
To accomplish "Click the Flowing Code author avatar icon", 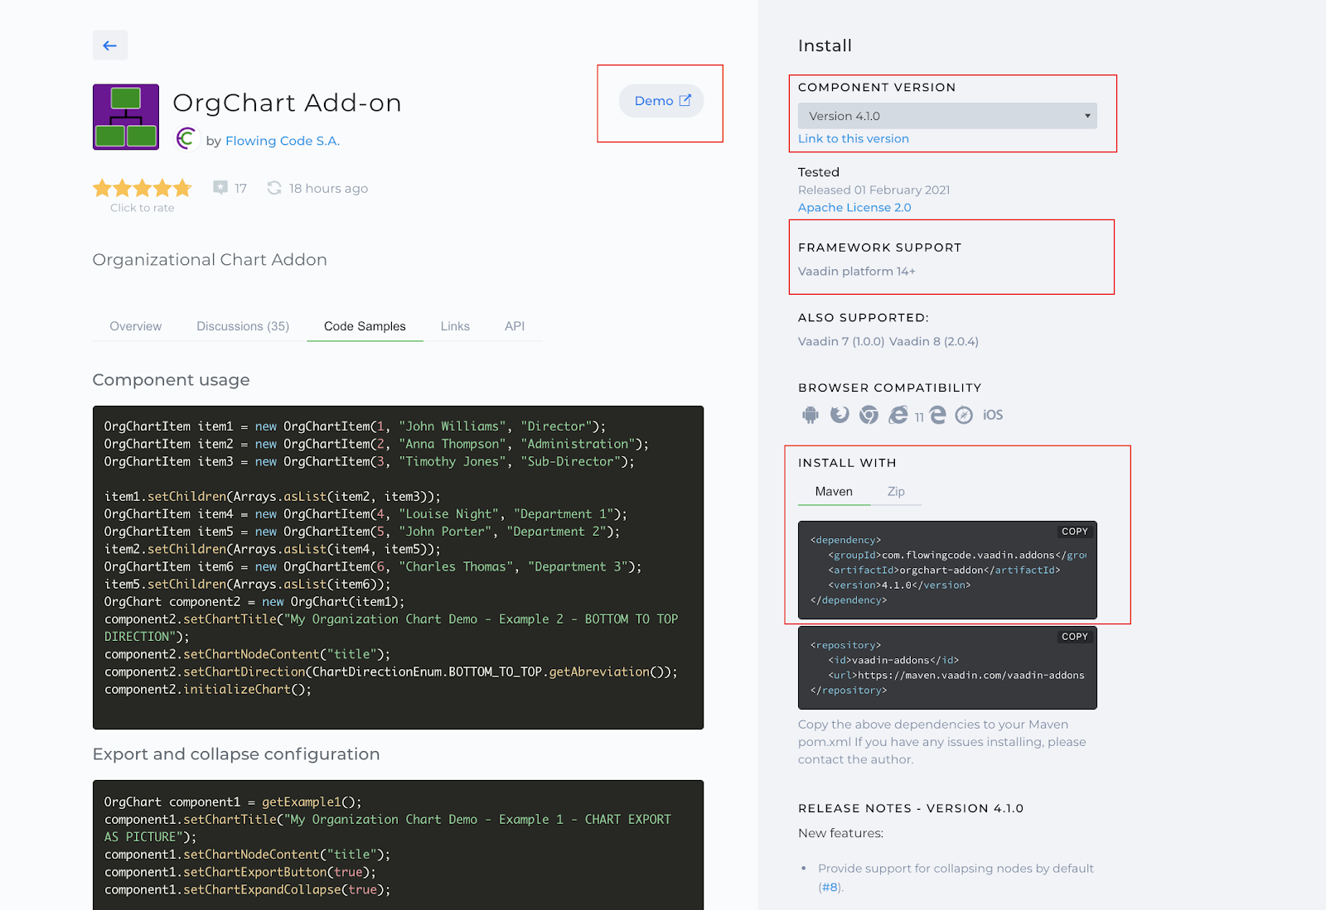I will pos(186,139).
